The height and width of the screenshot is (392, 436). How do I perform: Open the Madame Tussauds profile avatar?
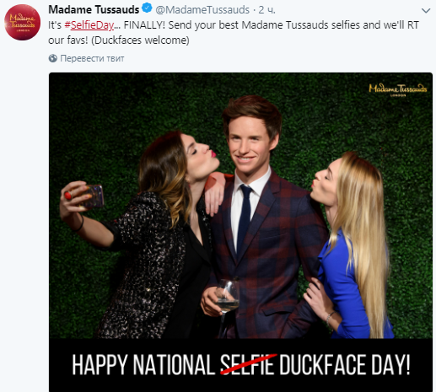[22, 22]
